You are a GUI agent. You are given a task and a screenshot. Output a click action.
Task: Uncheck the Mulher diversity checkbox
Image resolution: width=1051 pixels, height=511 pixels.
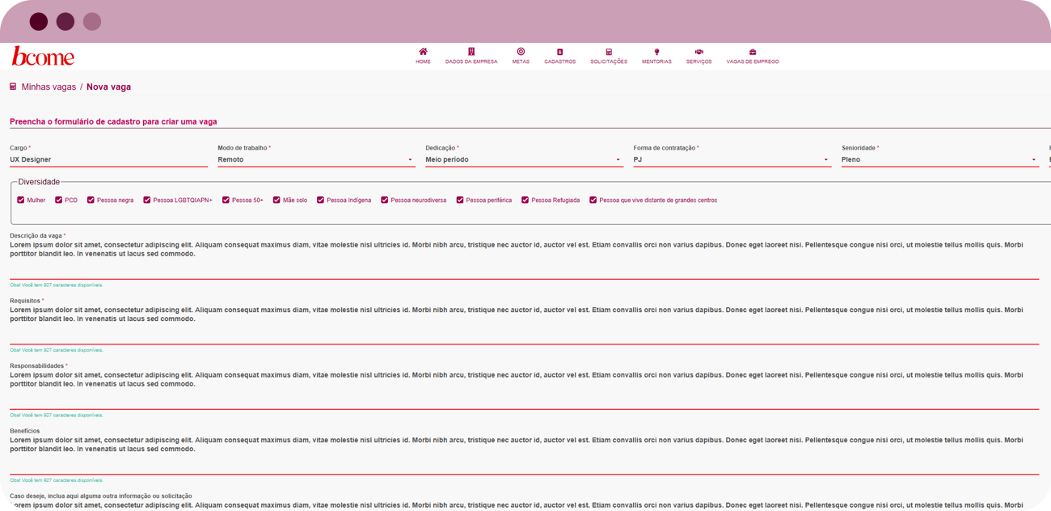21,200
